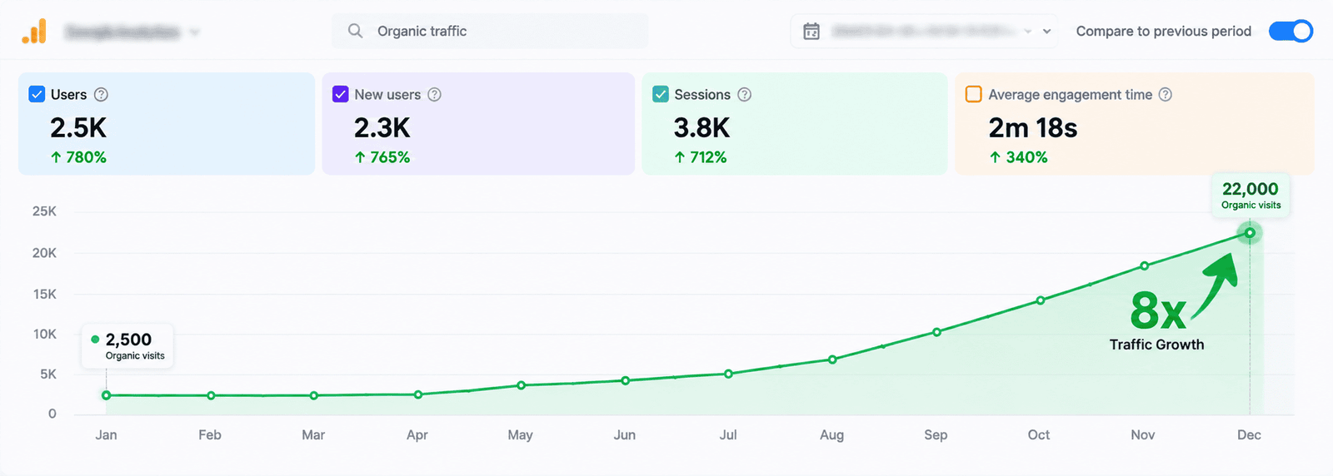Expand the property name dropdown arrow
The image size is (1333, 476).
coord(194,32)
